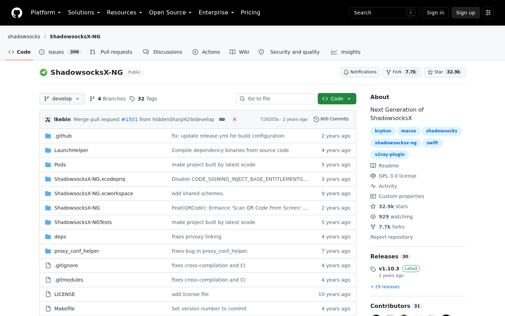Viewport: 505px width, 316px height.
Task: Open the 32 Tags link
Action: tap(143, 99)
